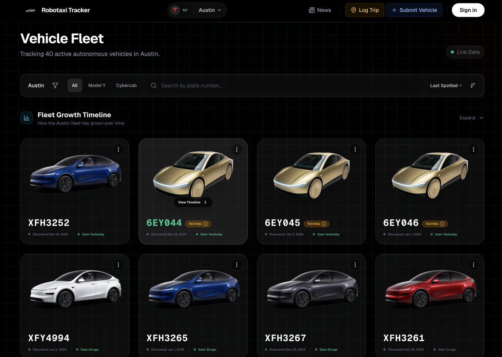Click the TESTING badge on 6EY045
This screenshot has width=502, height=357.
click(x=317, y=224)
